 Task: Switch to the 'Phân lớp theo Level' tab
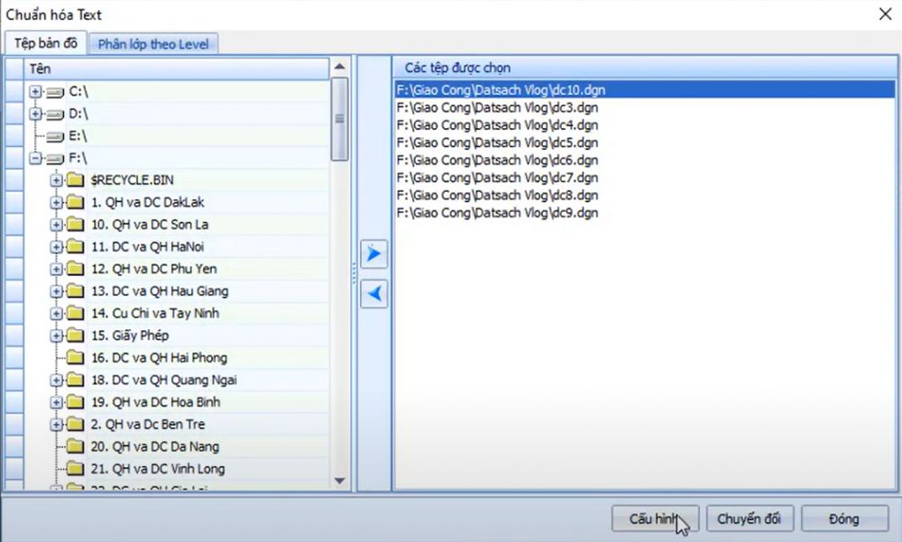(x=153, y=43)
